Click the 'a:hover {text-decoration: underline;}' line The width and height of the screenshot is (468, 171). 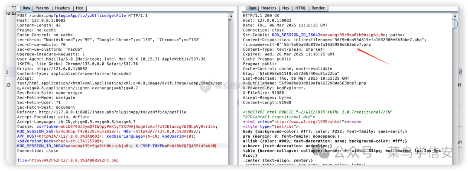[x=287, y=146]
